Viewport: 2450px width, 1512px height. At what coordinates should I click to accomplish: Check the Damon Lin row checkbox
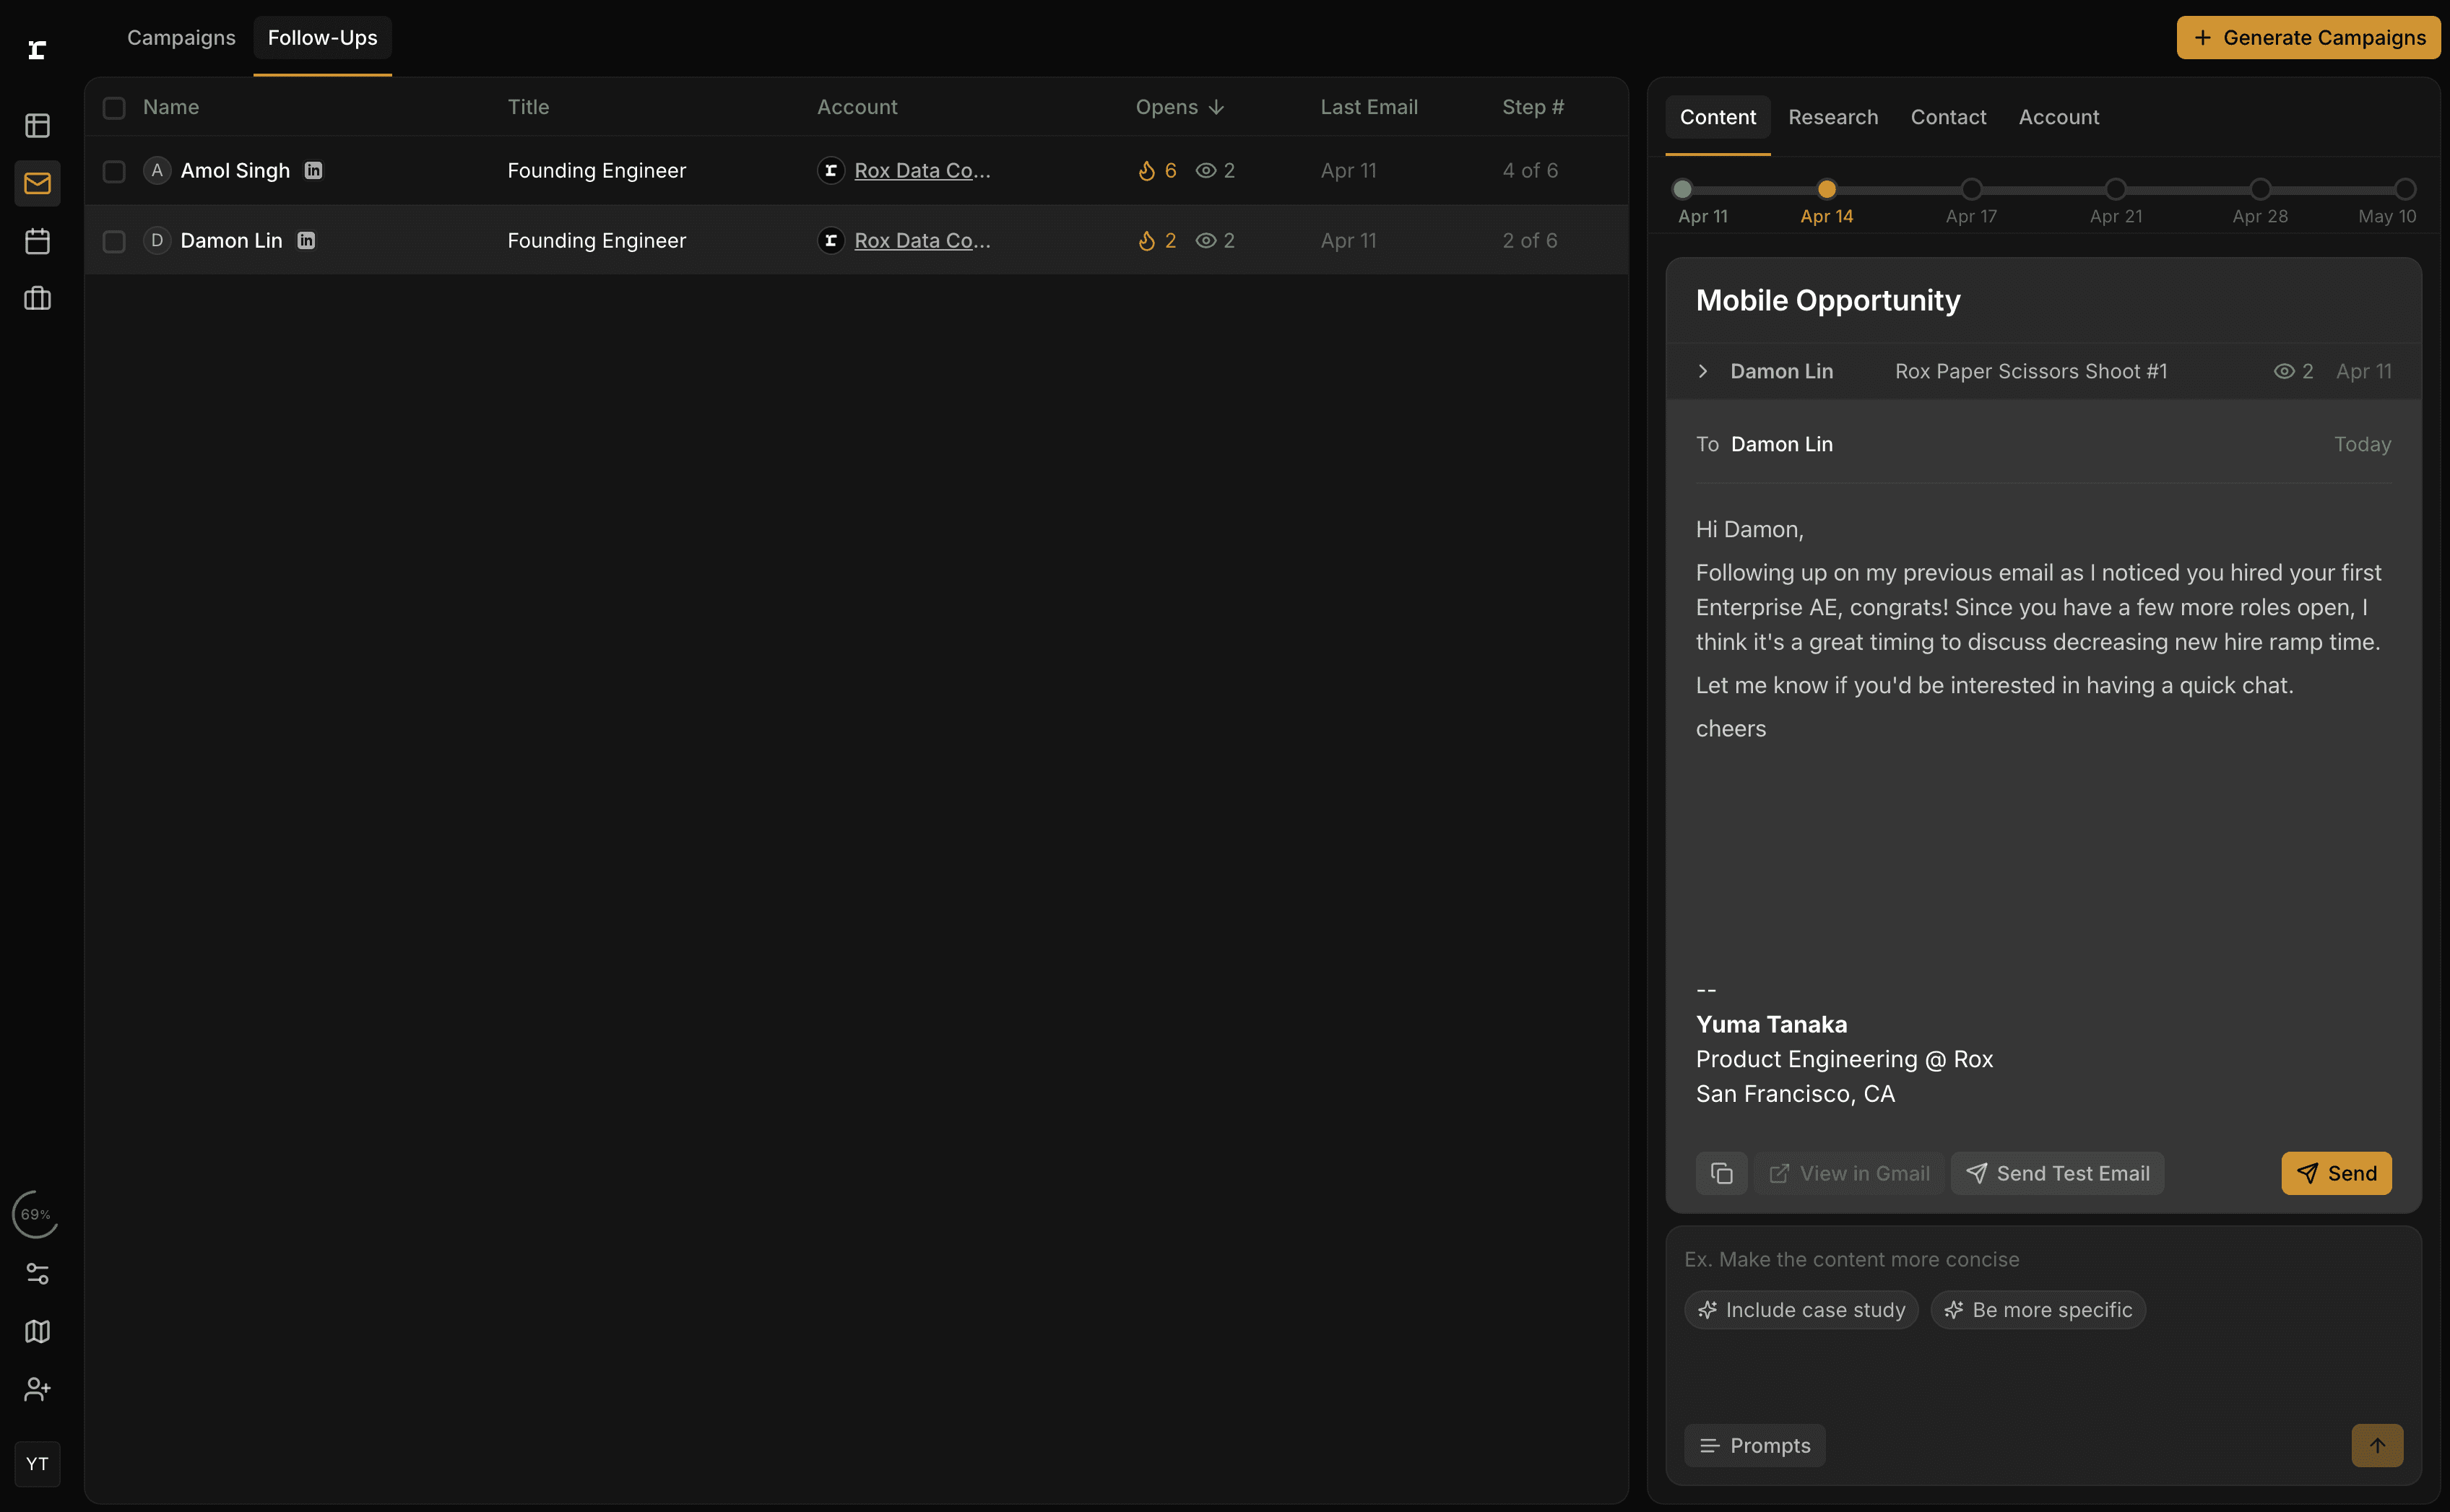tap(114, 241)
